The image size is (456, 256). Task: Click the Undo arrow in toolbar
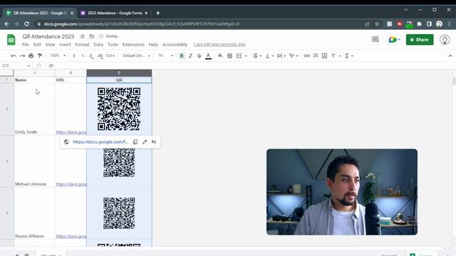coord(14,55)
